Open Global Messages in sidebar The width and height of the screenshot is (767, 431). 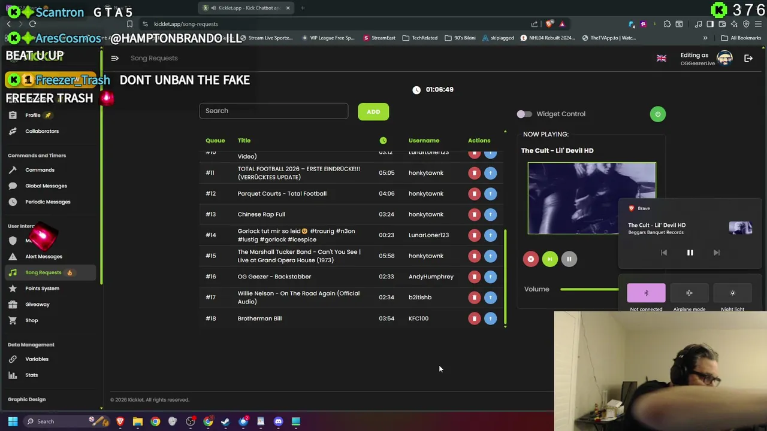coord(46,186)
